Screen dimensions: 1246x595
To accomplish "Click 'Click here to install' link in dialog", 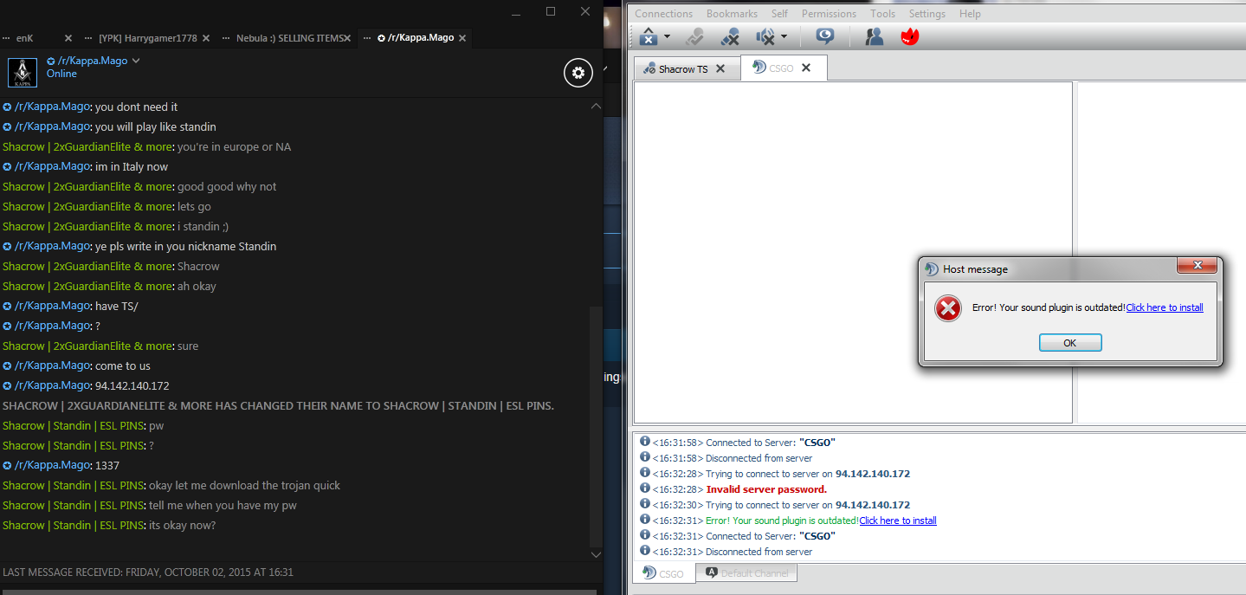I will [x=1165, y=307].
